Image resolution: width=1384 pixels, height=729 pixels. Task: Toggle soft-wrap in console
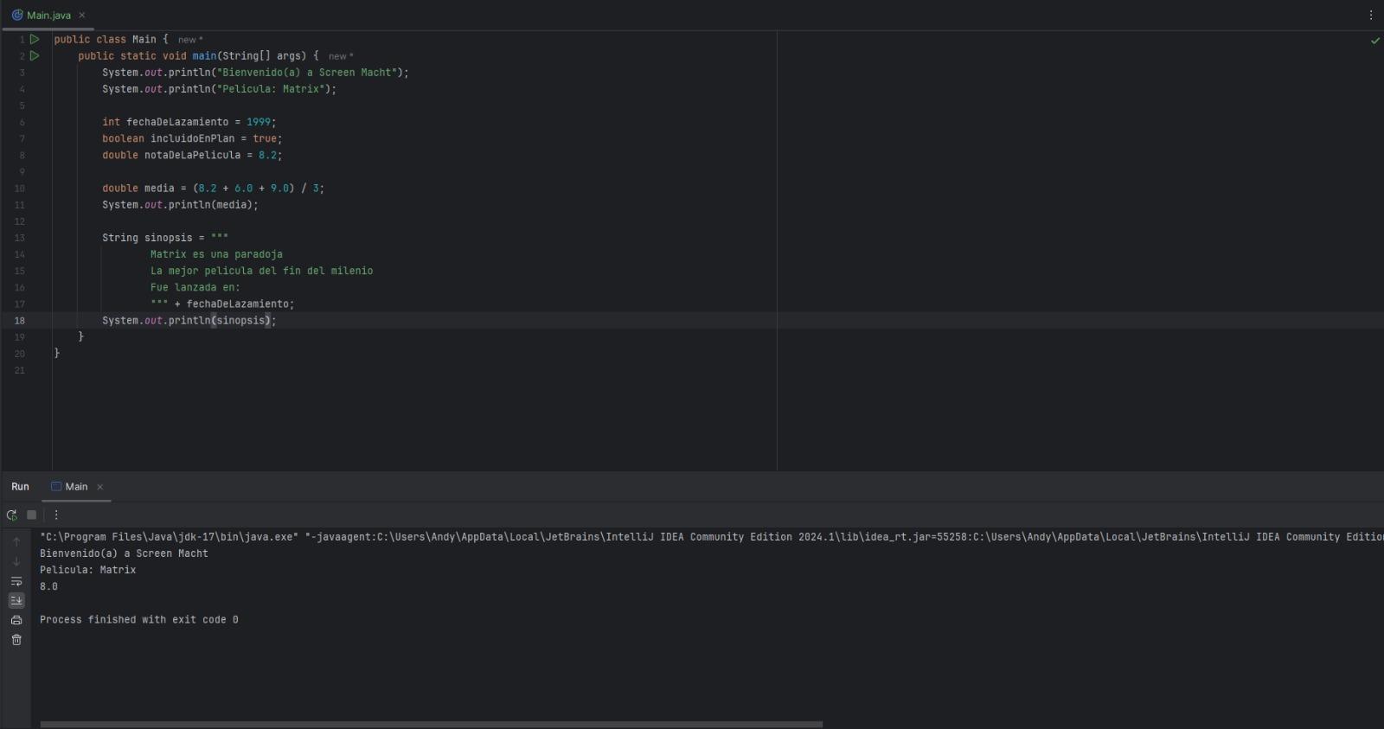16,581
